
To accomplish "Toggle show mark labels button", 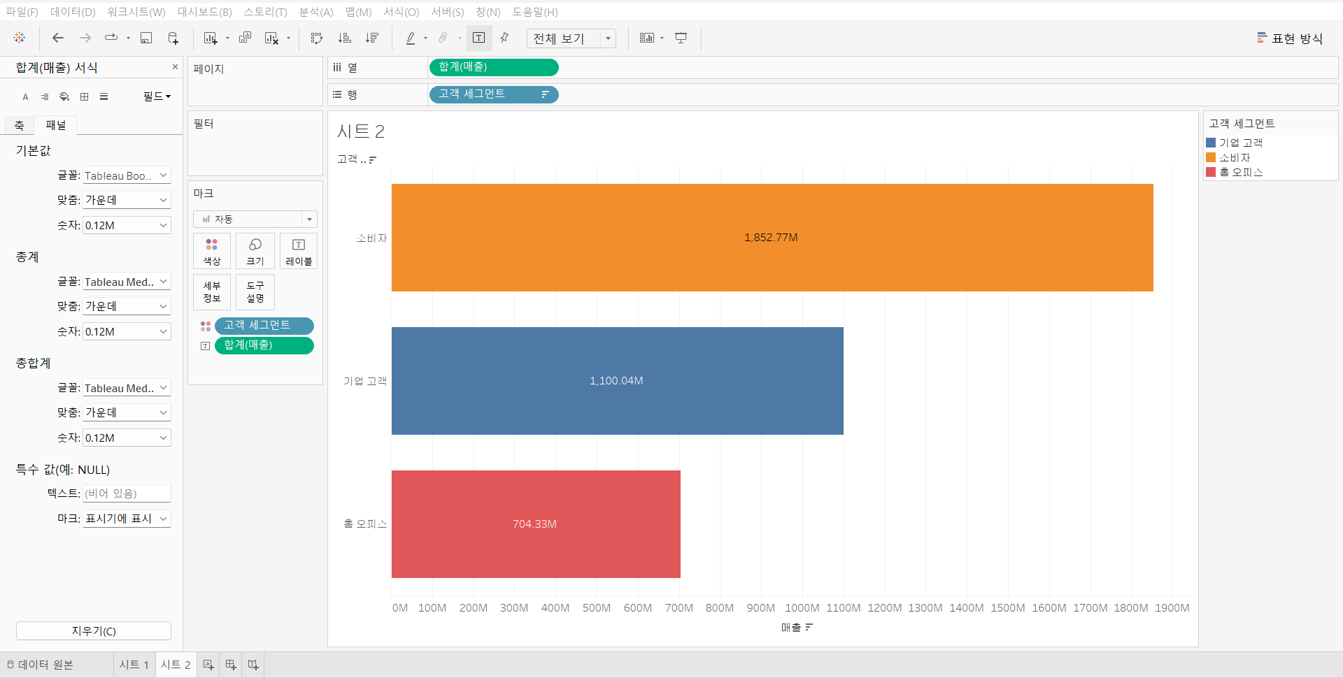I will pyautogui.click(x=479, y=38).
